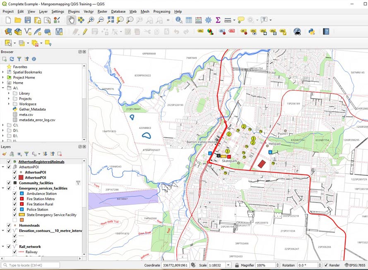The height and width of the screenshot is (270, 368).
Task: Toggle the Render checkbox in status bar
Action: click(326, 265)
